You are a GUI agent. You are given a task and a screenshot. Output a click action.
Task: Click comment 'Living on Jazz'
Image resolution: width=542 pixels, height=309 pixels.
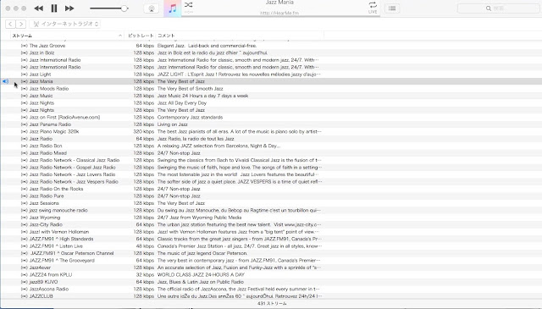pyautogui.click(x=173, y=124)
